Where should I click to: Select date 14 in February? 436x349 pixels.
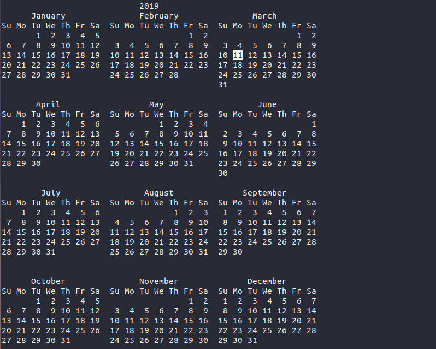(x=174, y=55)
